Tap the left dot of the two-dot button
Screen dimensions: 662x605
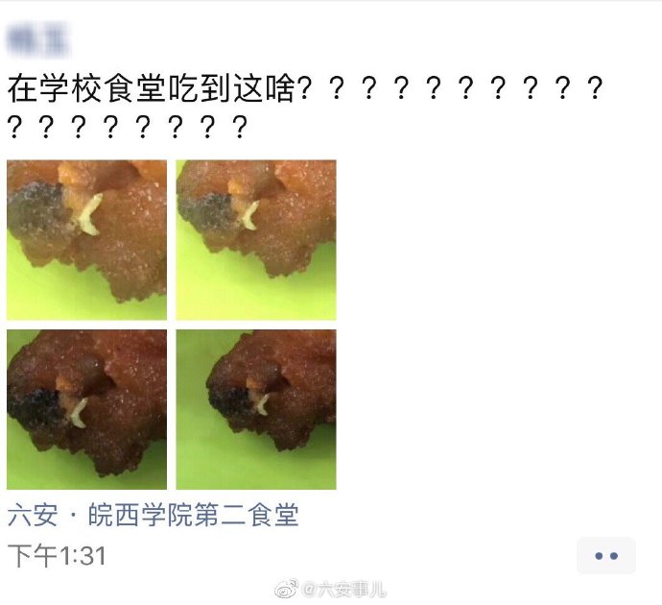point(599,556)
